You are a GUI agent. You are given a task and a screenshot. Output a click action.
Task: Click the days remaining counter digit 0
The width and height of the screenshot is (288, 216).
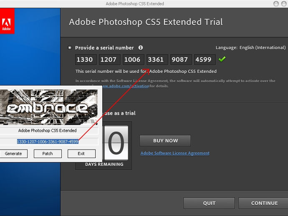[116, 143]
